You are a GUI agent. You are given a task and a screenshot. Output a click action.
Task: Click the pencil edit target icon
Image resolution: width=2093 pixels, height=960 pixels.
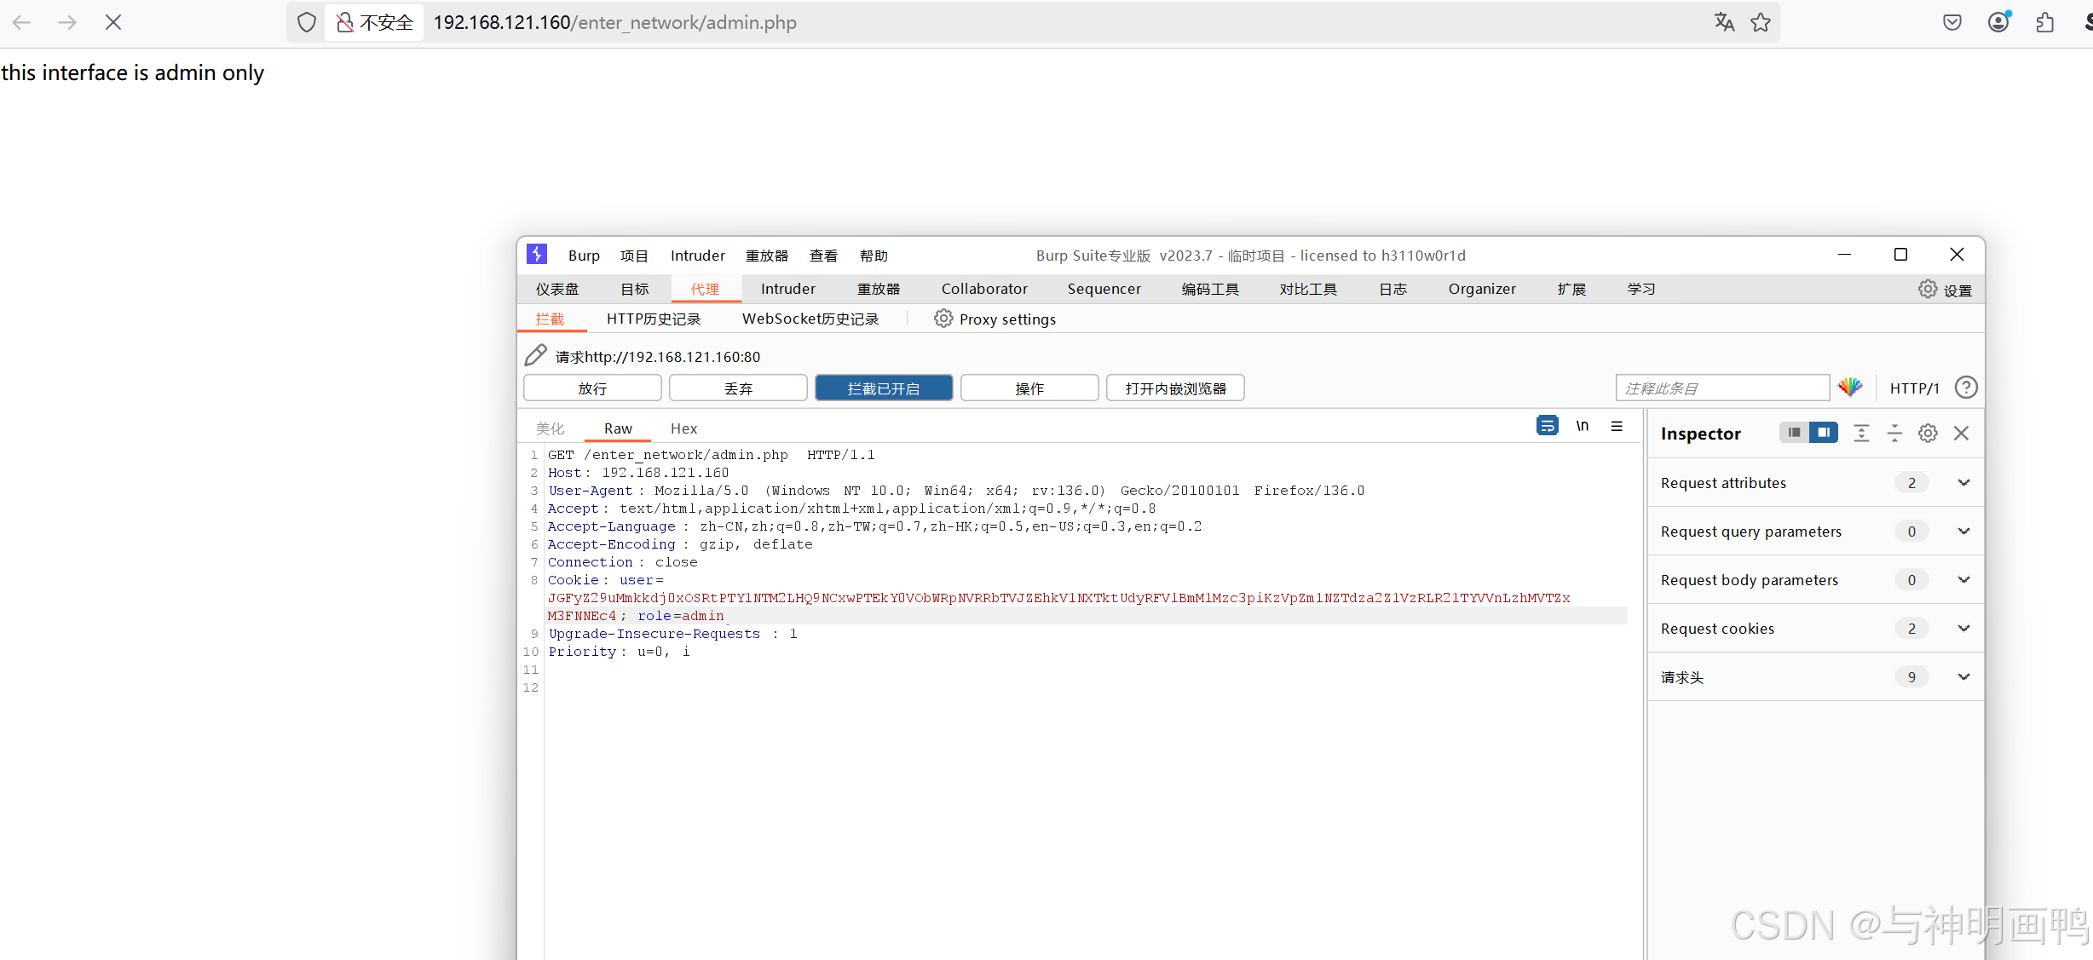pos(535,355)
